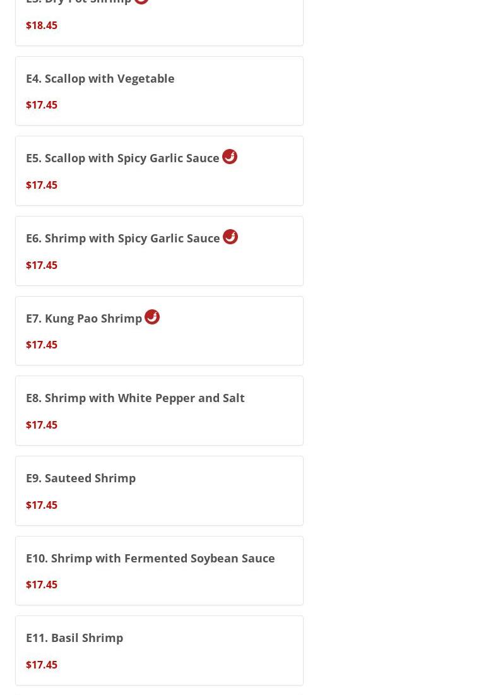
Task: Pick E10. Shrimp with Fermented Soybean Sauce
Action: pyautogui.click(x=150, y=558)
